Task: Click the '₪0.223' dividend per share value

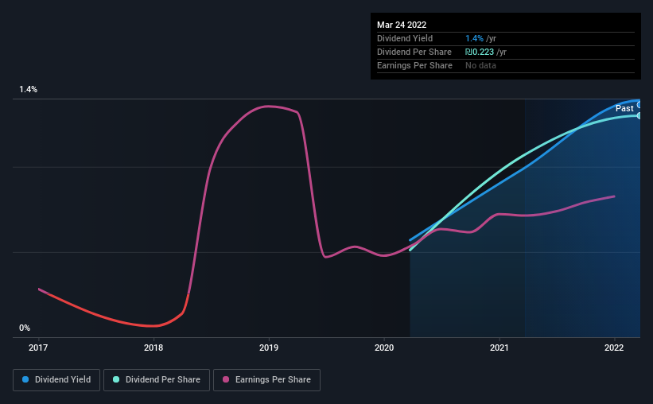Action: coord(480,52)
